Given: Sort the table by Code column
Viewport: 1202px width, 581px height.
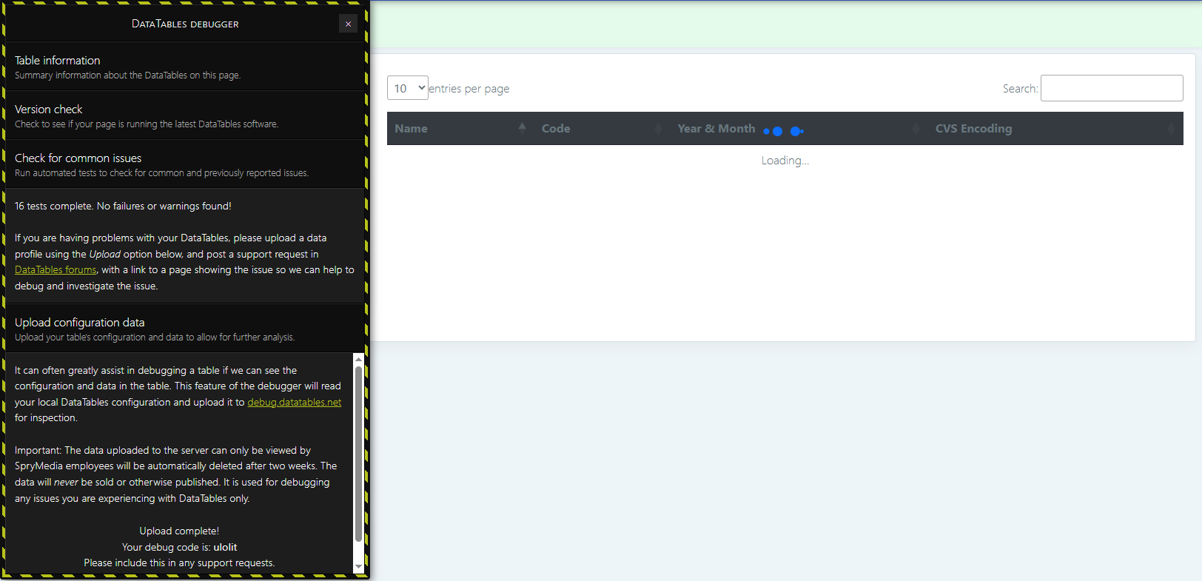Looking at the screenshot, I should 556,129.
